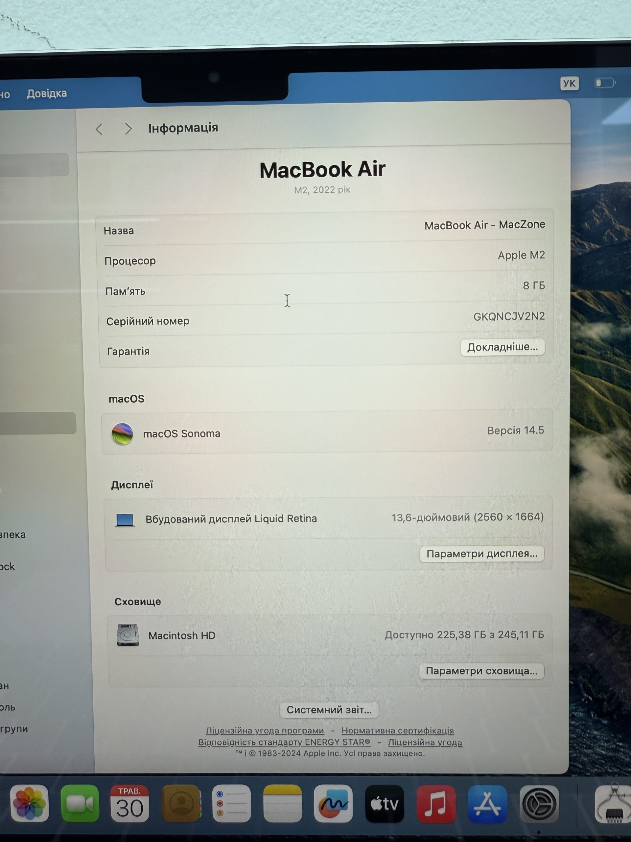Open Notes app in the Dock
Image resolution: width=631 pixels, height=842 pixels.
(283, 803)
